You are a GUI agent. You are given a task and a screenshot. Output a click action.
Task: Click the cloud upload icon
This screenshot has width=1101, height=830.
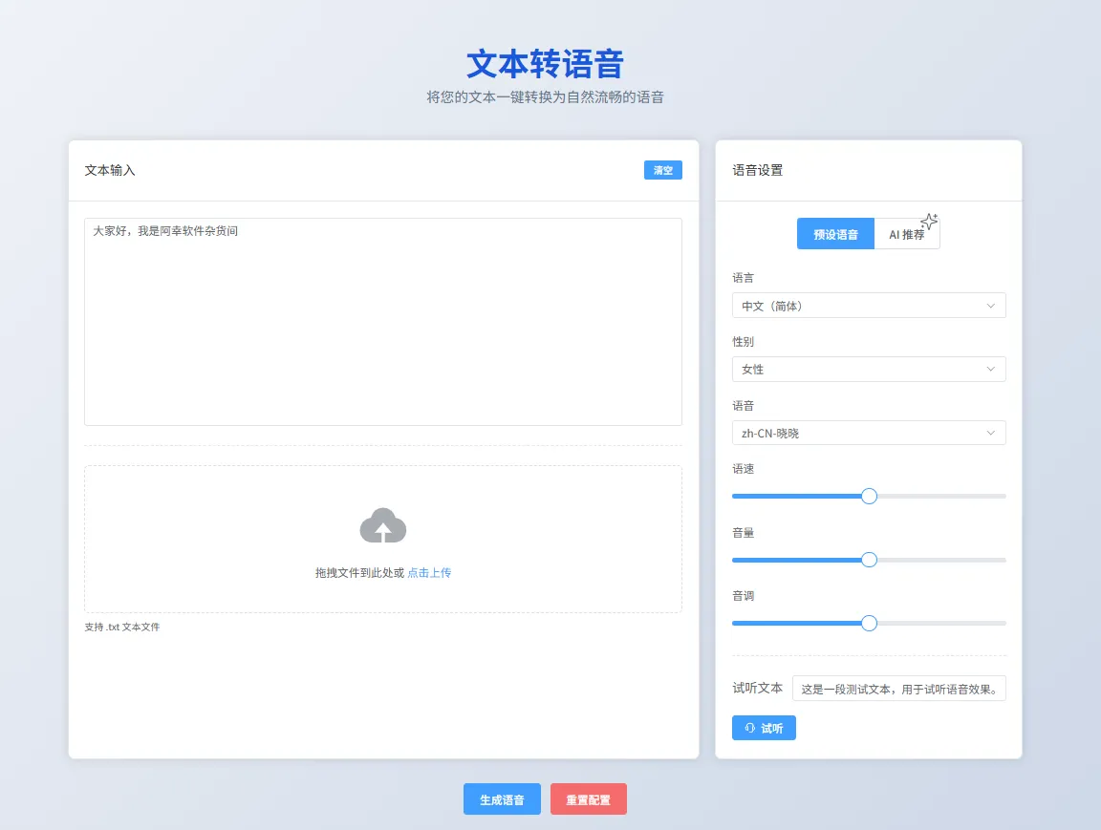pyautogui.click(x=383, y=525)
